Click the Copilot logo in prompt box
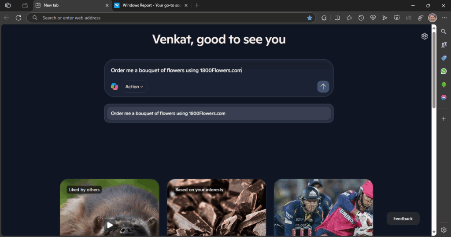451x237 pixels. coord(115,86)
